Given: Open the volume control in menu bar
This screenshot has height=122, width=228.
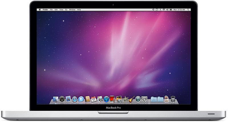Looking at the screenshot, I should [168, 10].
